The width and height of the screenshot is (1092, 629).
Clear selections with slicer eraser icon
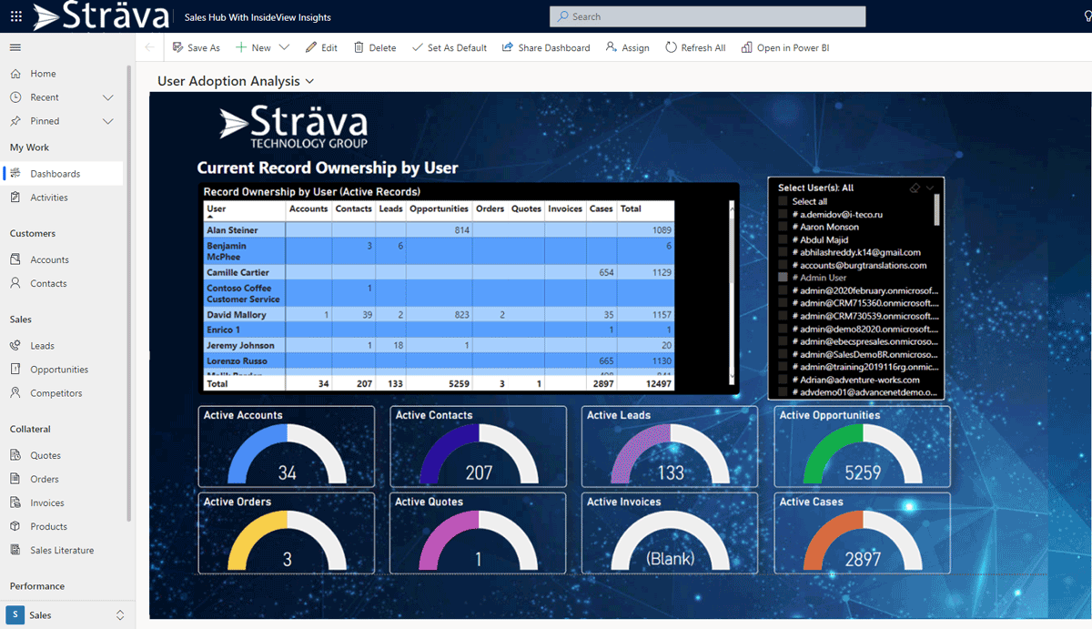915,188
